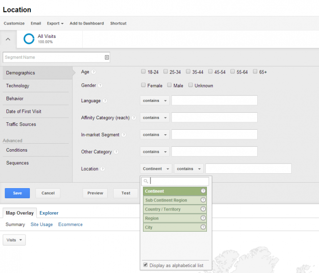Select Technology in segment sidebar

pyautogui.click(x=35, y=85)
